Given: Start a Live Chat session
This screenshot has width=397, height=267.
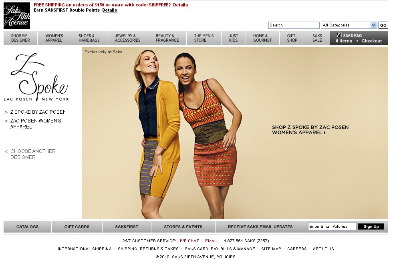Looking at the screenshot, I should (187, 241).
